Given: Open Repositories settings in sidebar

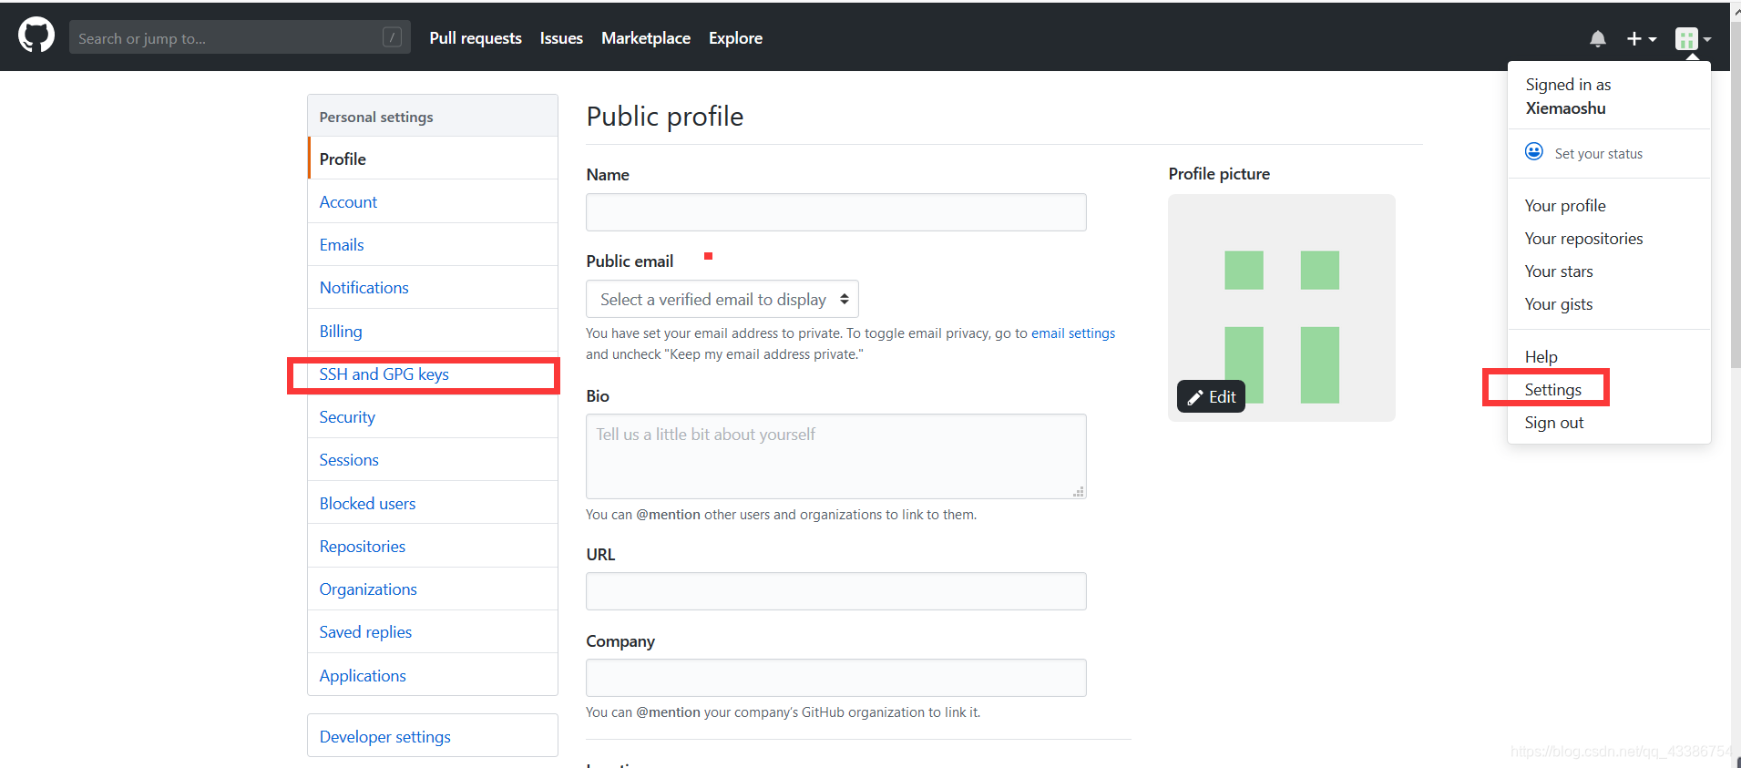Looking at the screenshot, I should click(x=433, y=546).
